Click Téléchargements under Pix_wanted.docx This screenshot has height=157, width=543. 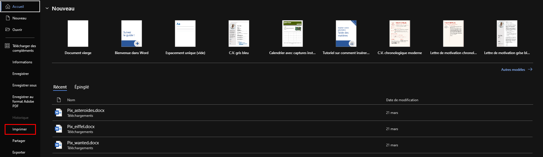pyautogui.click(x=80, y=148)
